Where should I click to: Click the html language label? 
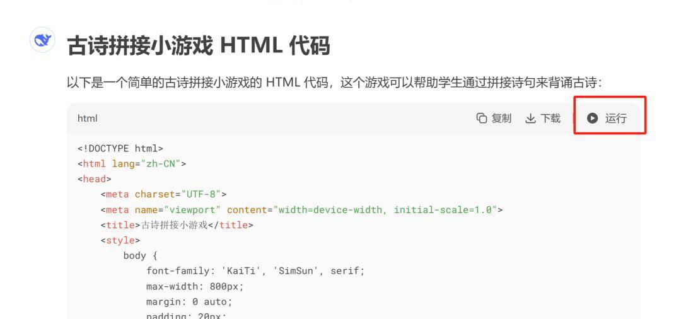click(x=87, y=118)
